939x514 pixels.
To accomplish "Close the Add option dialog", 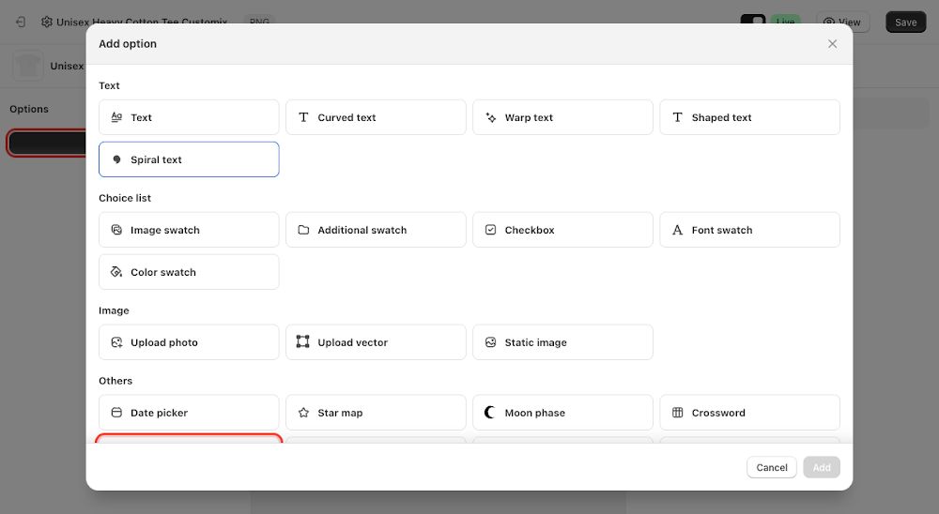I will tap(832, 44).
